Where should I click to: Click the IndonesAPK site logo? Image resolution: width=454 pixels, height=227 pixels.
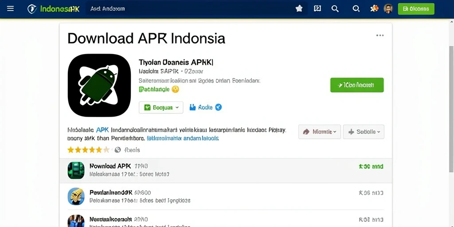(x=53, y=9)
